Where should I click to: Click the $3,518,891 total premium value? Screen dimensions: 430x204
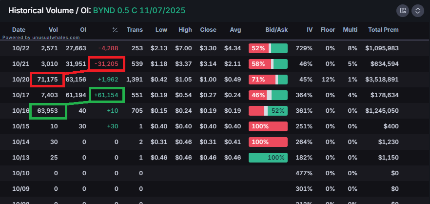pos(382,80)
